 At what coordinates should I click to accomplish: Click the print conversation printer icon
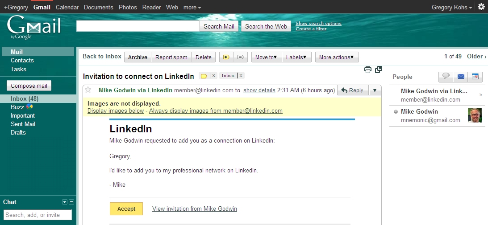pyautogui.click(x=367, y=70)
